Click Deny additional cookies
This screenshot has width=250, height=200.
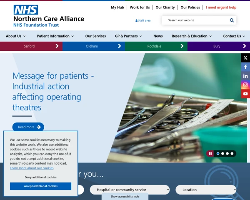(x=40, y=177)
